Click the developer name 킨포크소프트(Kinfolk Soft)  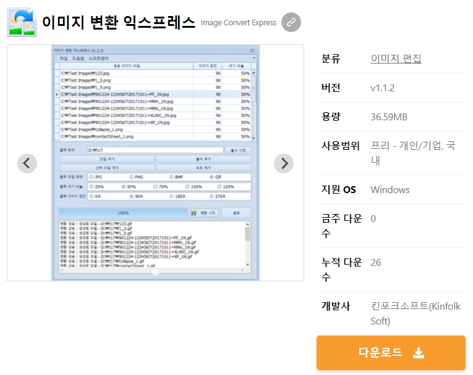pos(415,313)
